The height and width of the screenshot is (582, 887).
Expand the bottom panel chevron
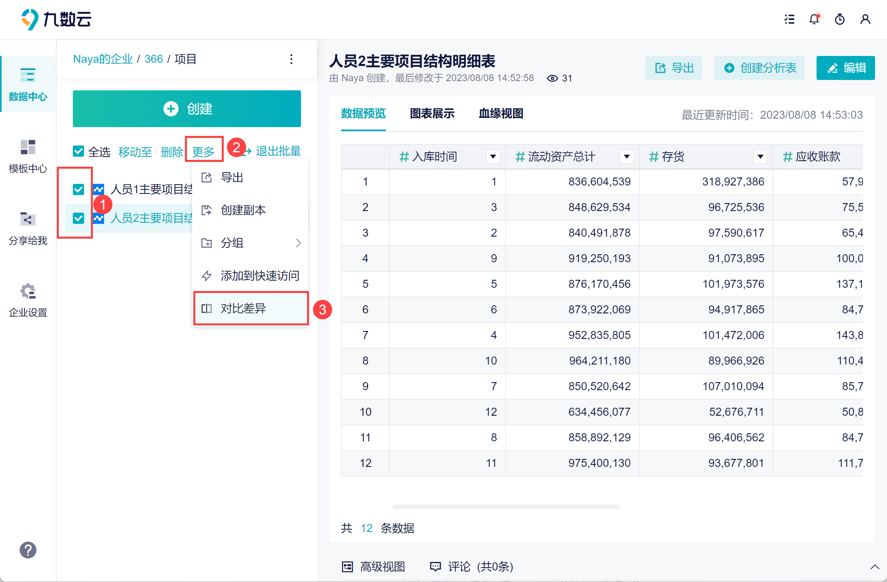pos(875,567)
